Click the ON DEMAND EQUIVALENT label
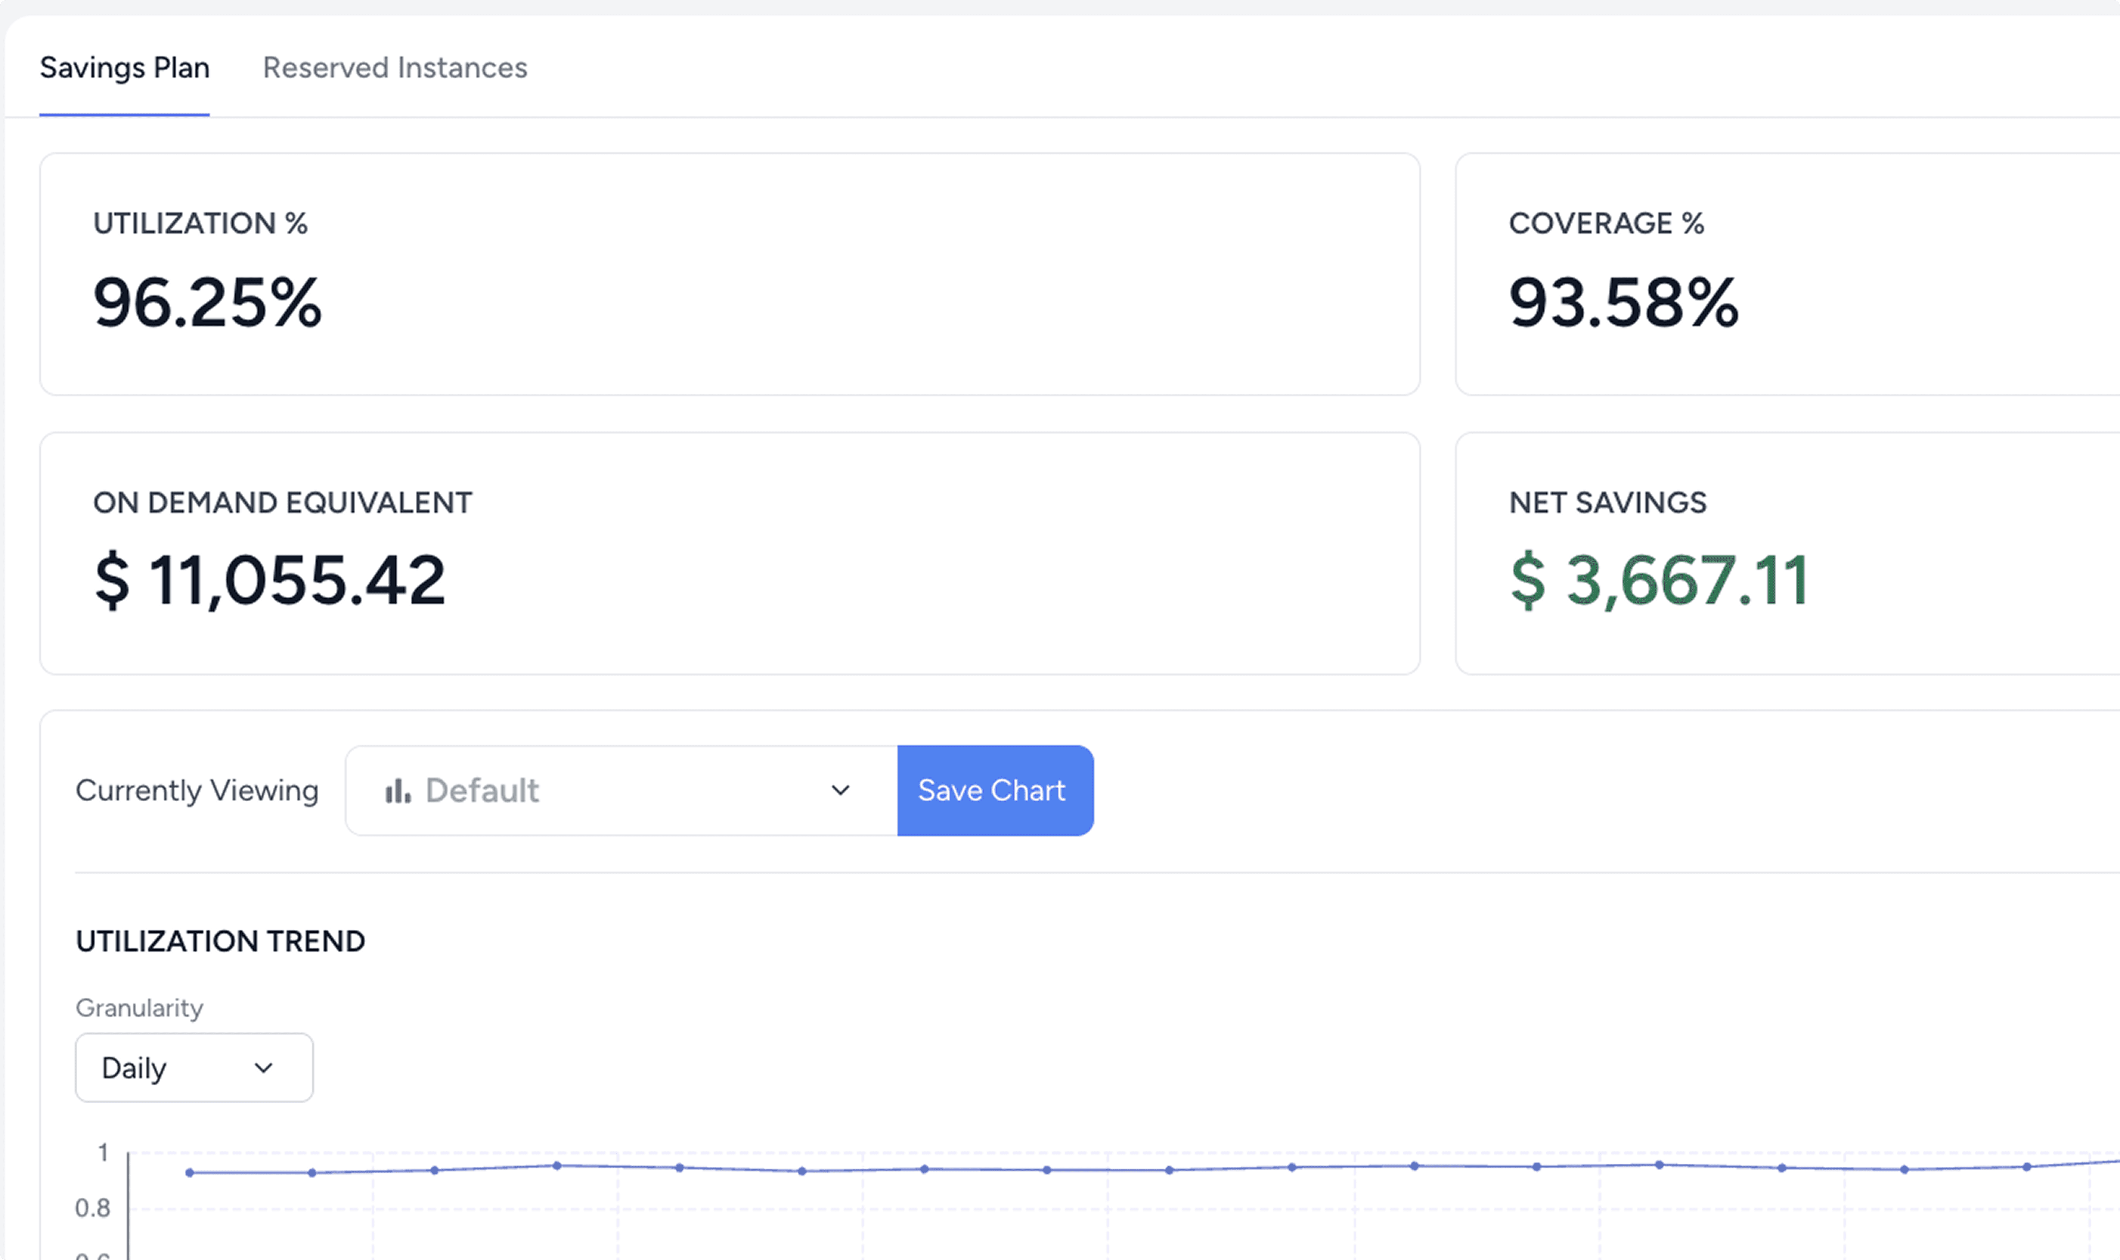This screenshot has height=1260, width=2120. tap(282, 503)
